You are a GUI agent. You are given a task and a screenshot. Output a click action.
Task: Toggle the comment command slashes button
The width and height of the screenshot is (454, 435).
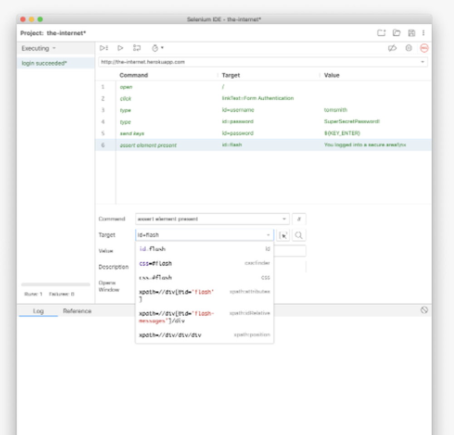pyautogui.click(x=299, y=219)
